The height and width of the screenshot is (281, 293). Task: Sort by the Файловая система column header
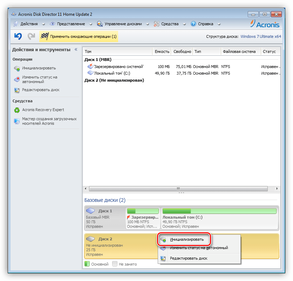(x=241, y=52)
